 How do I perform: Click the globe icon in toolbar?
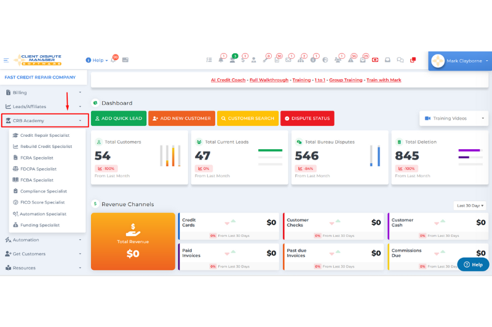click(325, 60)
